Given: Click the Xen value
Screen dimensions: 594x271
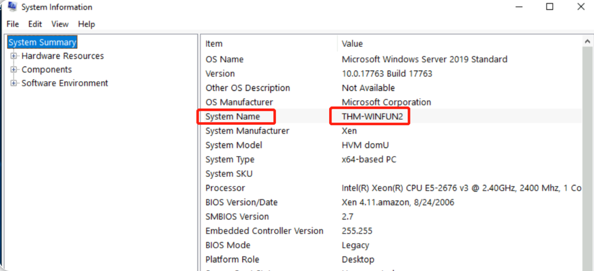Looking at the screenshot, I should [349, 131].
